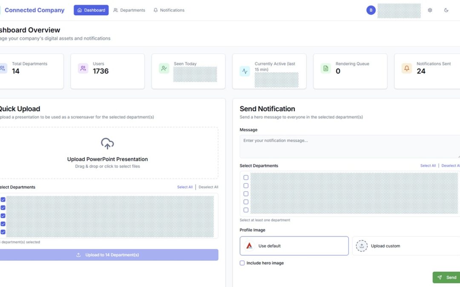Viewport: 460px width, 287px height.
Task: Uncheck the top department in Quick Upload list
Action: (x=3, y=199)
